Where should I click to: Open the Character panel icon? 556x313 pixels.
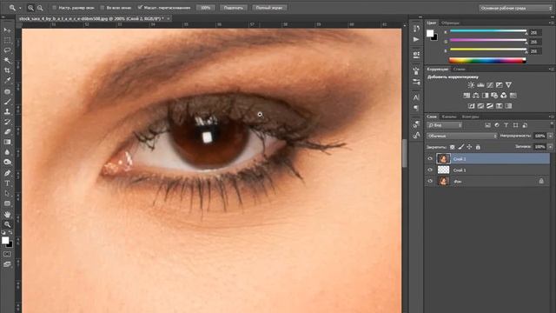click(x=416, y=97)
